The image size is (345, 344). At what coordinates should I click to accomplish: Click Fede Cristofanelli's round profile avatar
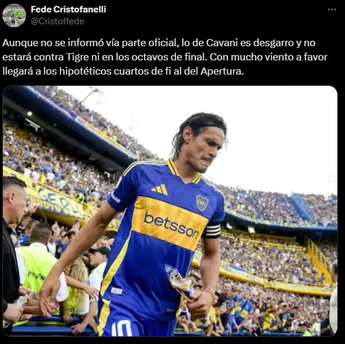click(x=14, y=15)
